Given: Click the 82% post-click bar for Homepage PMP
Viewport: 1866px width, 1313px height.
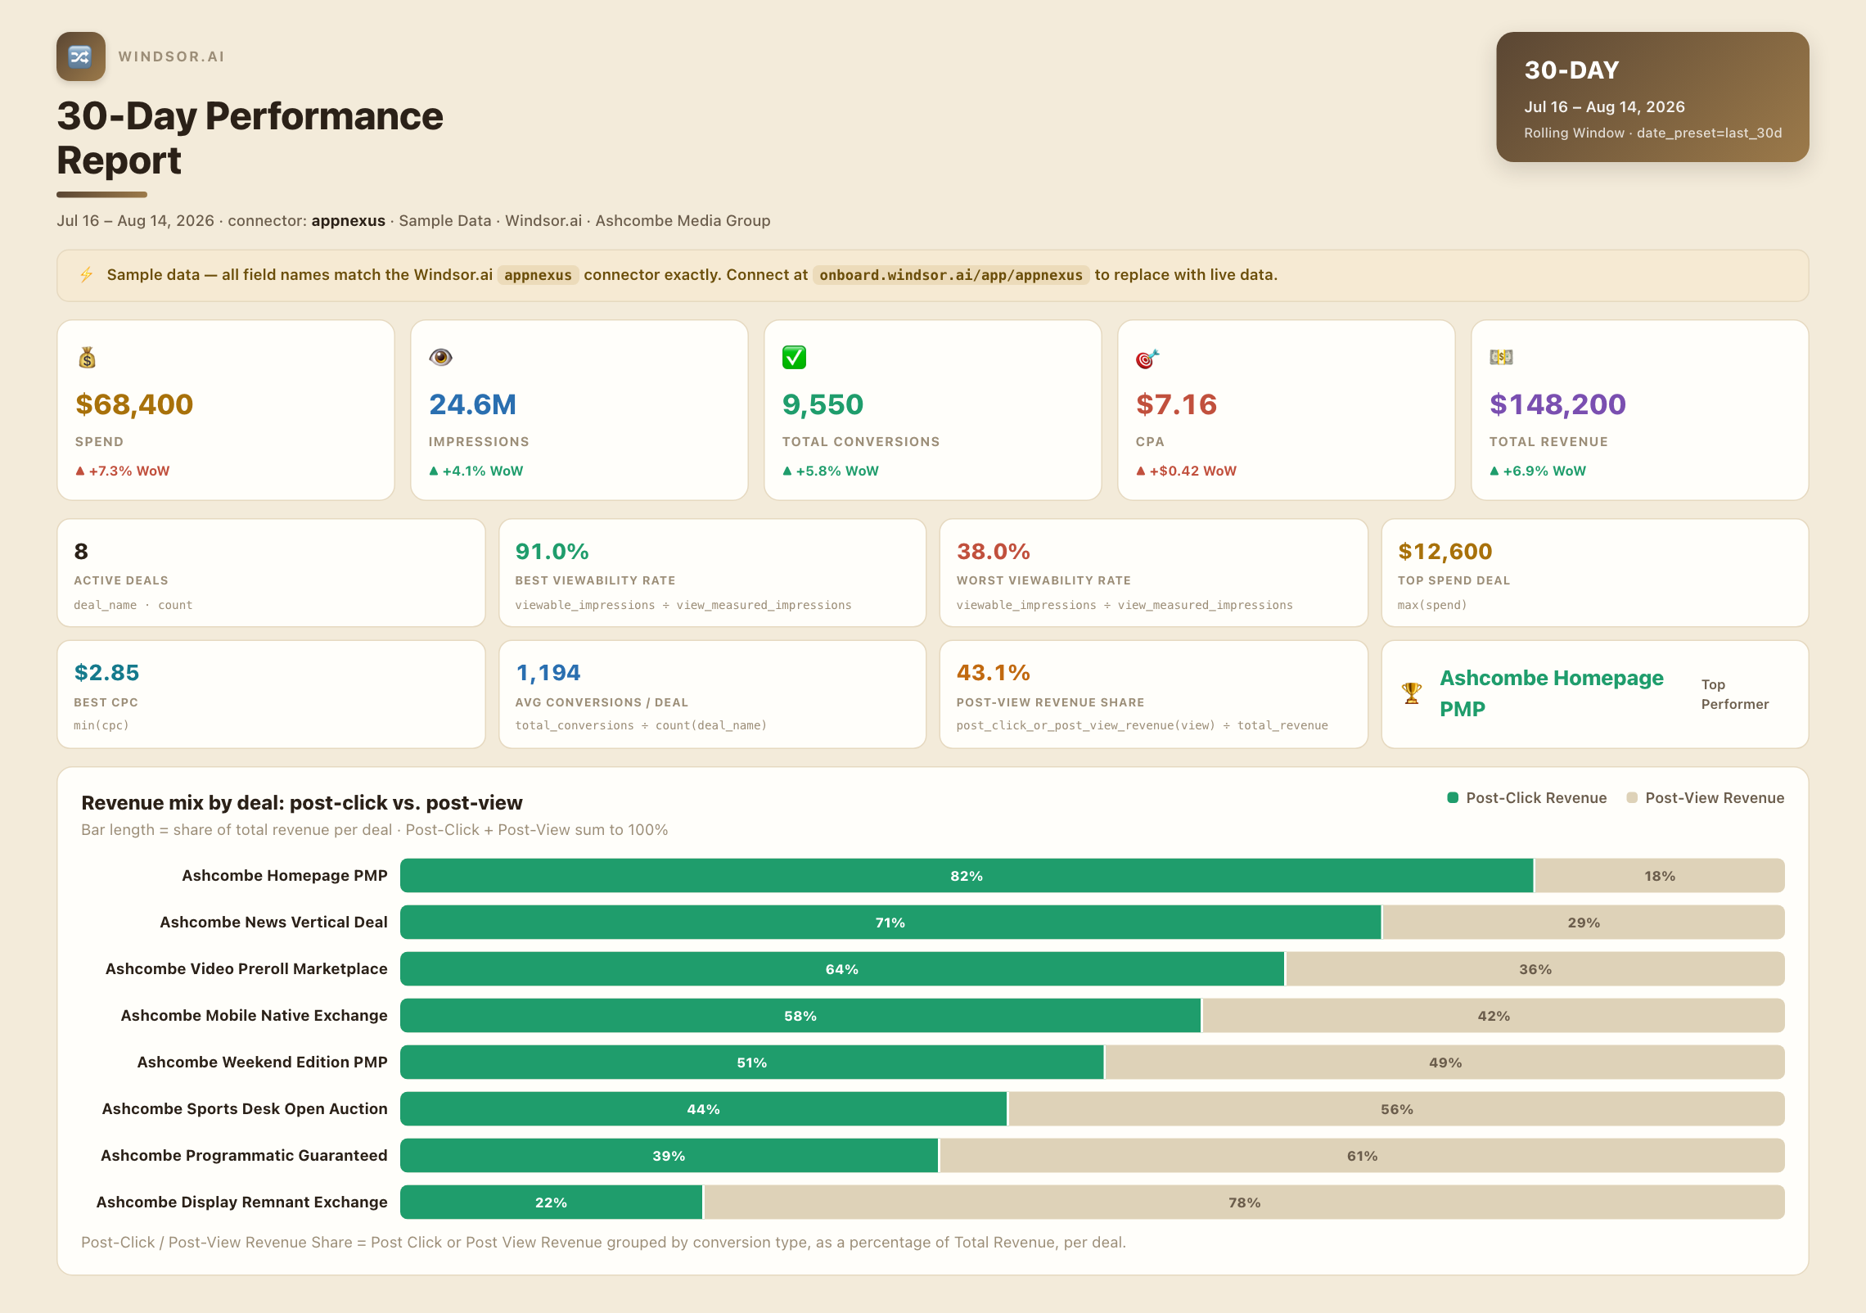Looking at the screenshot, I should (967, 876).
